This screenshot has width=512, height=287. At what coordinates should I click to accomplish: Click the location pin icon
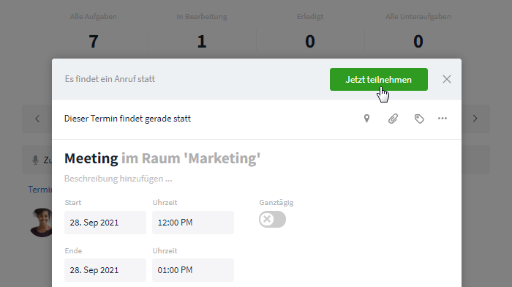pyautogui.click(x=366, y=119)
